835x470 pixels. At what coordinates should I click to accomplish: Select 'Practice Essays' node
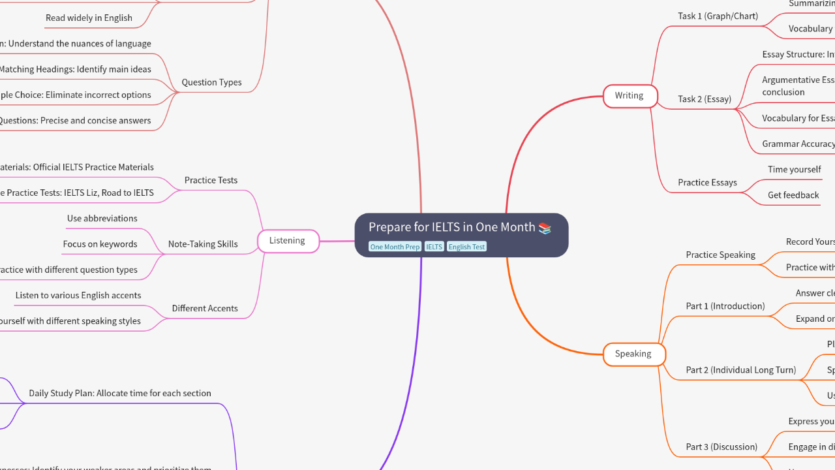(707, 182)
